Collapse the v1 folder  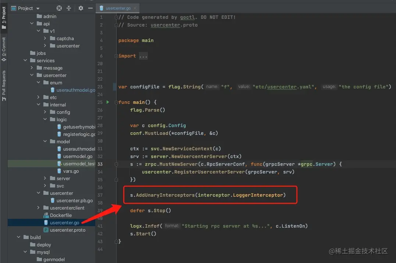click(x=38, y=31)
